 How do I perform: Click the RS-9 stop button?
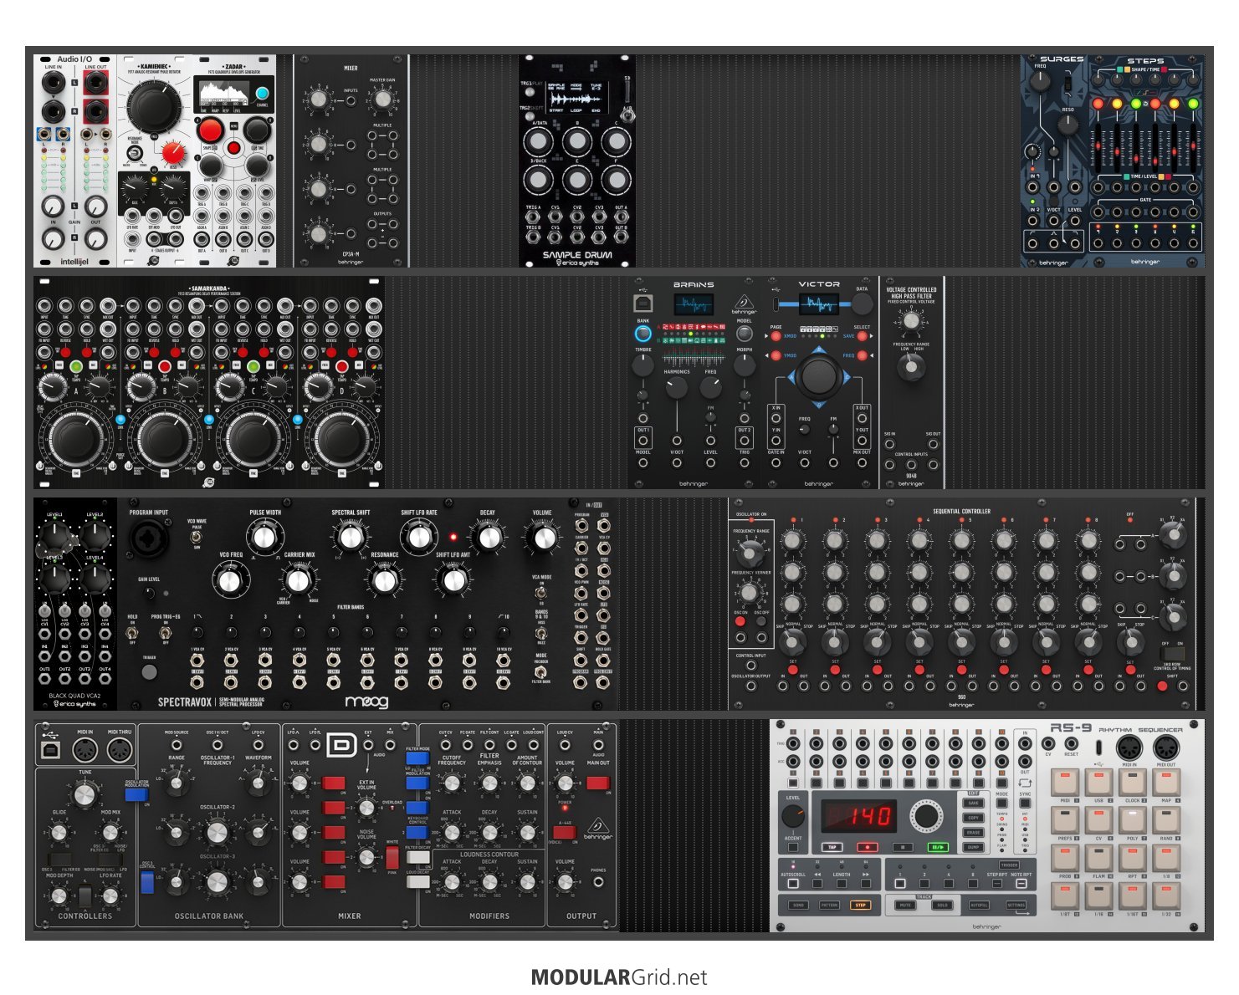click(x=903, y=847)
